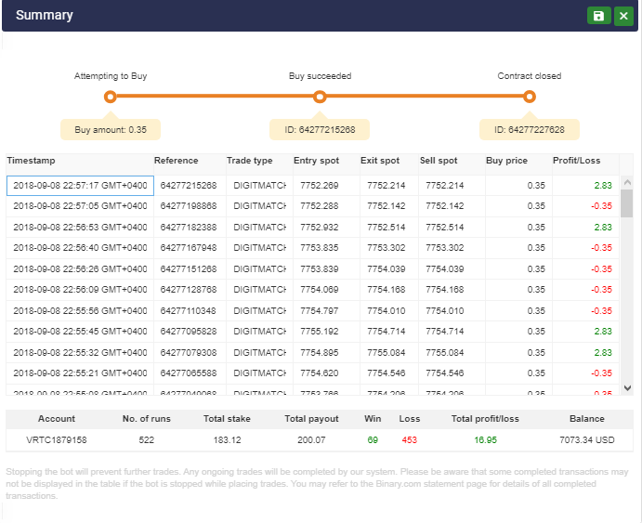The image size is (642, 523).
Task: Click reference cell 64277065588
Action: click(190, 373)
